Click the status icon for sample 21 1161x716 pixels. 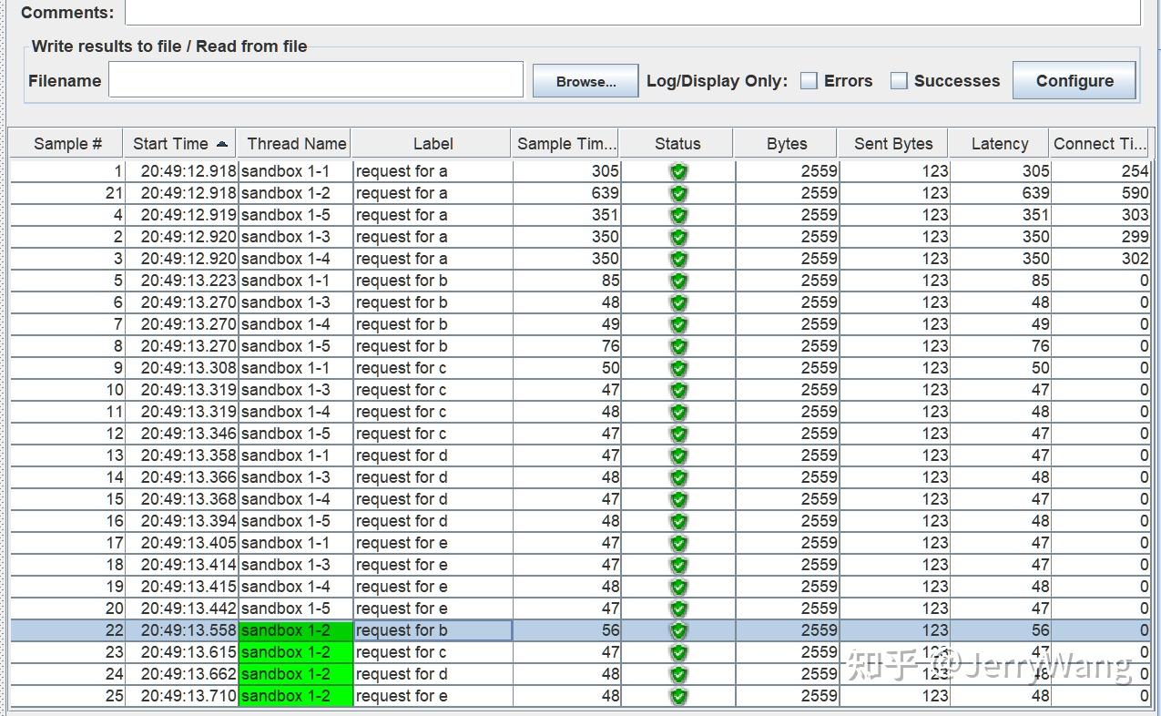677,193
